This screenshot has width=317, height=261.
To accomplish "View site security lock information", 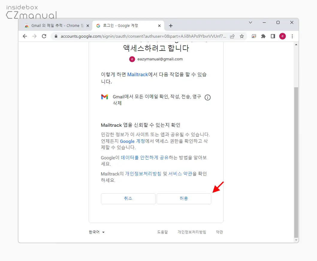I will pos(56,36).
